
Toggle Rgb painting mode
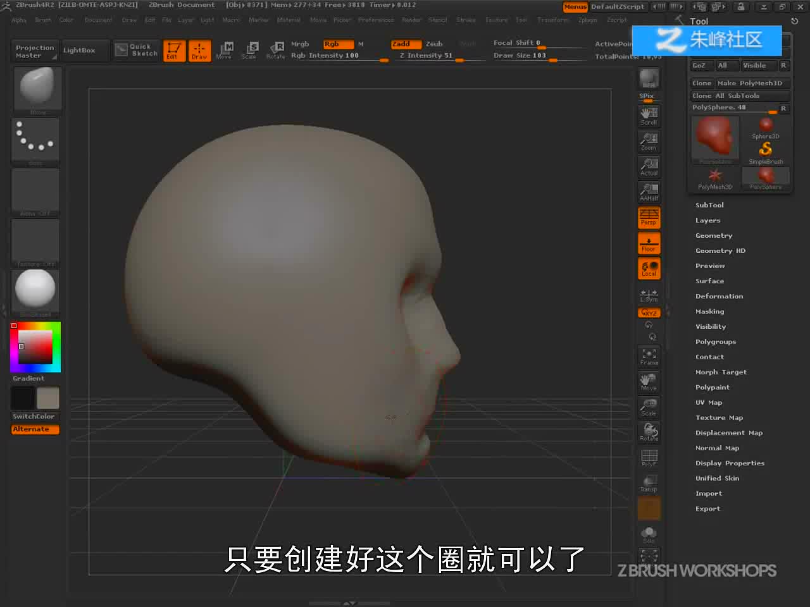[x=338, y=44]
